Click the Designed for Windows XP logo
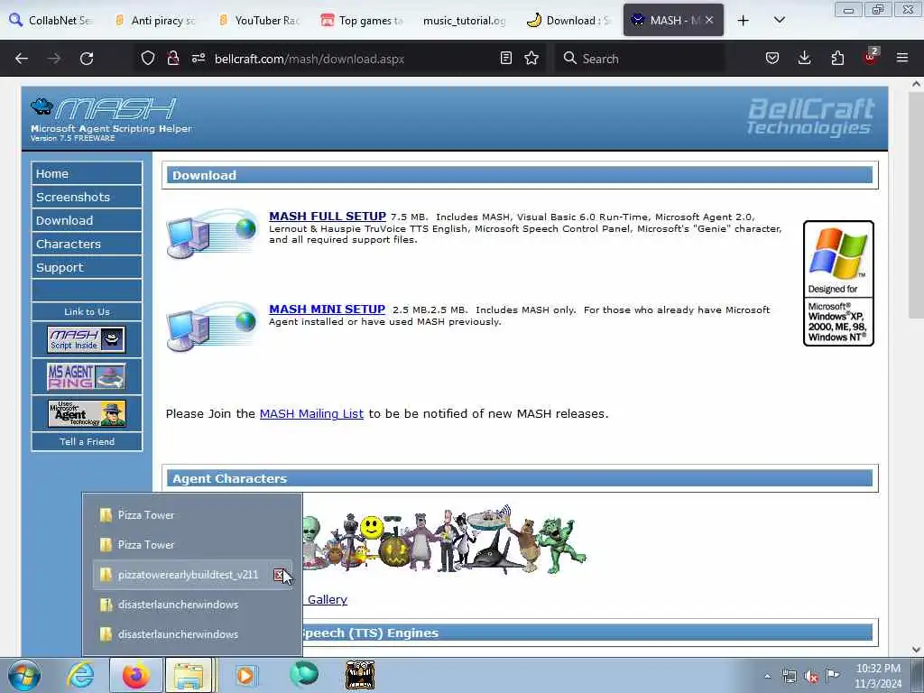 pyautogui.click(x=838, y=282)
